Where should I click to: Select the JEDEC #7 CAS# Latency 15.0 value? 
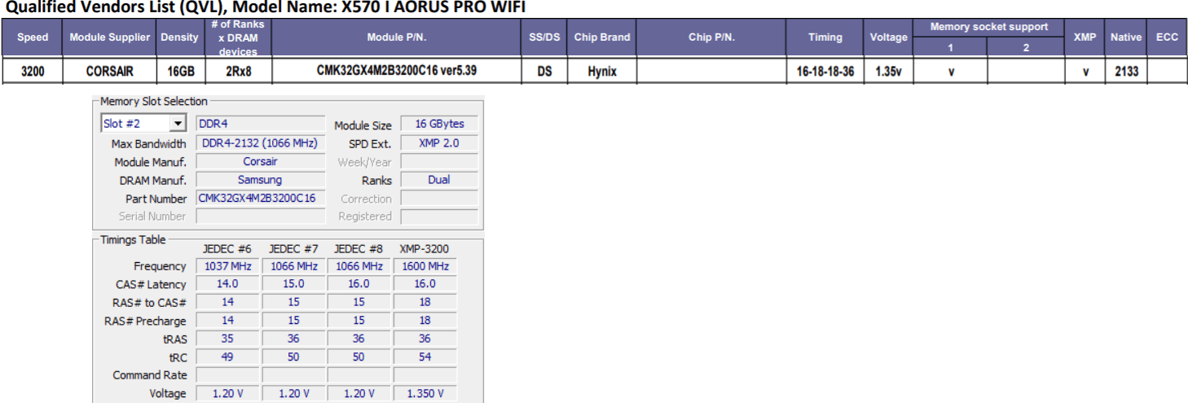click(293, 284)
